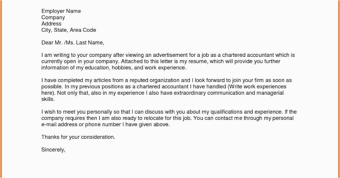Screen dimensions: 340x178
Task: Click the "Company" placeholder line
Action: 53,18
